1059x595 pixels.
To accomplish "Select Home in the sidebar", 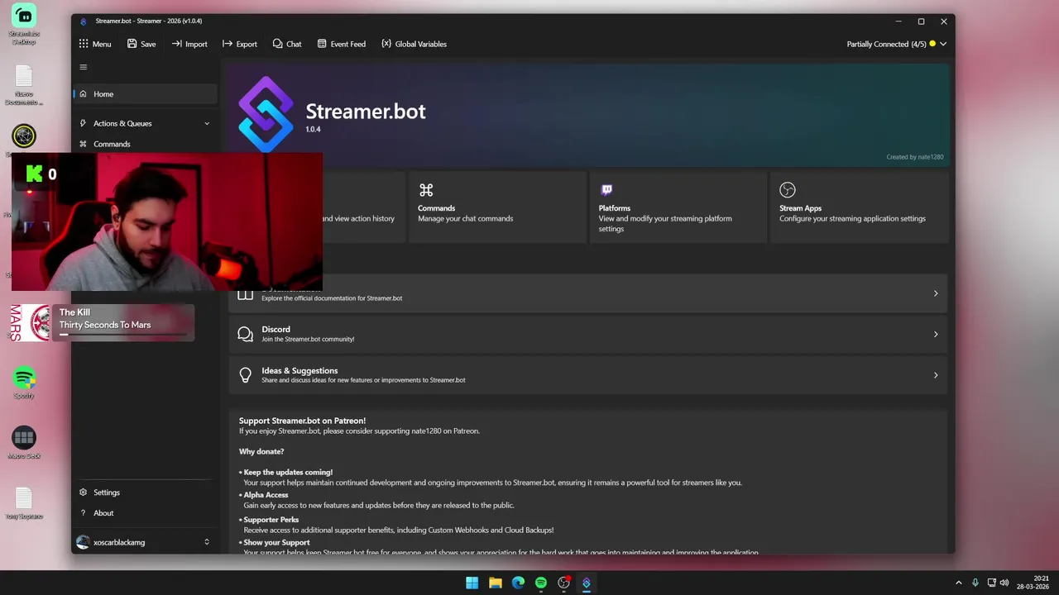I will click(x=145, y=94).
